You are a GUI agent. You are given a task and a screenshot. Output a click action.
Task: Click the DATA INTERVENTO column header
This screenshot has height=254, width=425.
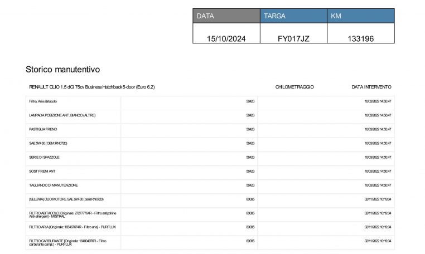[x=371, y=87]
